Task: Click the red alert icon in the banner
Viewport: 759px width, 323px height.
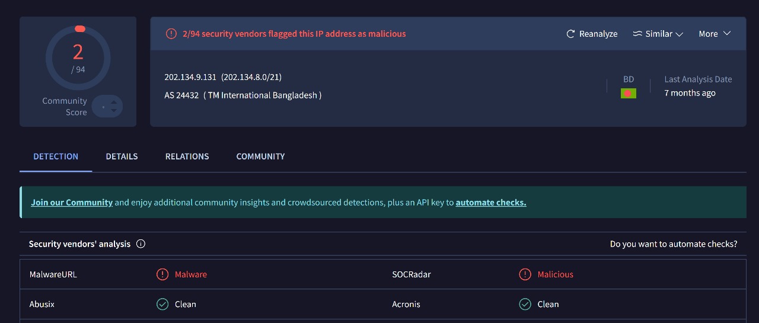Action: pyautogui.click(x=171, y=34)
